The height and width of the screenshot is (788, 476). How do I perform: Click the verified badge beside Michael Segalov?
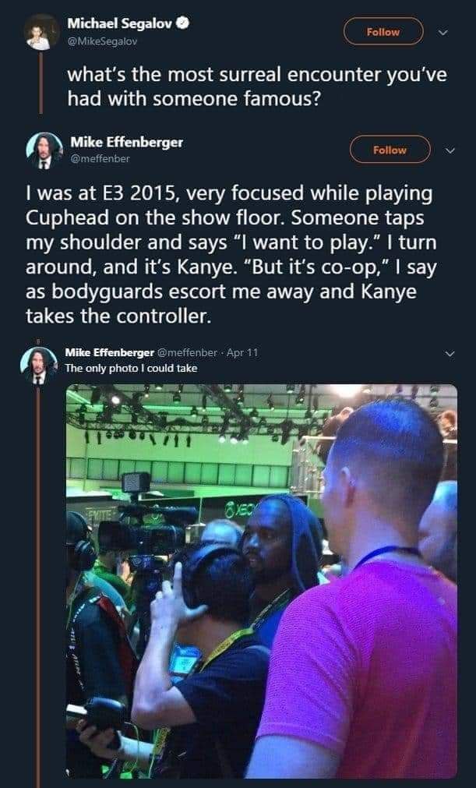(x=184, y=23)
